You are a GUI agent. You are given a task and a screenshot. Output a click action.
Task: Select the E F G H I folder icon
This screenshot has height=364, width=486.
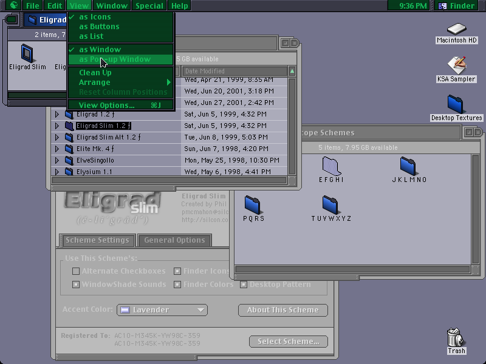(331, 166)
